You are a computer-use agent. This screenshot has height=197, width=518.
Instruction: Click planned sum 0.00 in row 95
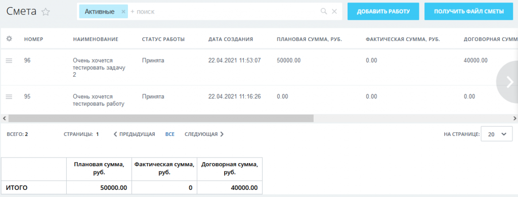click(x=282, y=96)
